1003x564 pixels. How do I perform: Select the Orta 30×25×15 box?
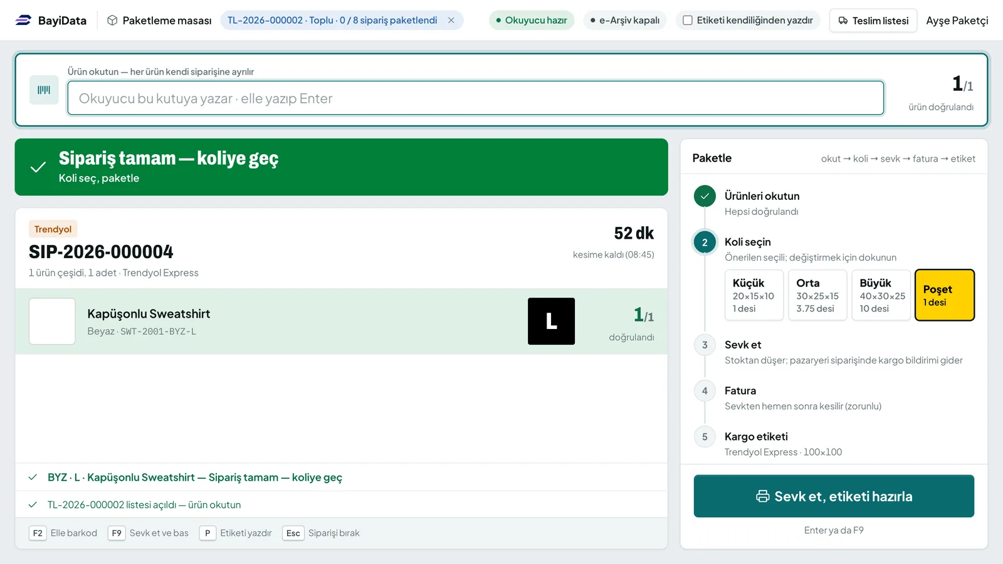[817, 295]
